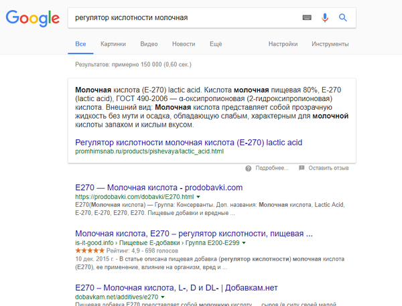Start voice search with the microphone icon
The width and height of the screenshot is (402, 306).
coord(325,17)
